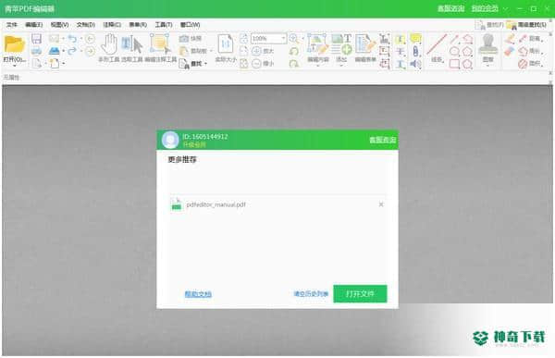The height and width of the screenshot is (358, 555).
Task: Click the green Open File button
Action: coord(360,293)
